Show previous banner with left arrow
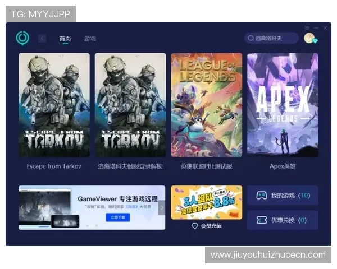Screen dimensions: 337x269 [x=22, y=208]
